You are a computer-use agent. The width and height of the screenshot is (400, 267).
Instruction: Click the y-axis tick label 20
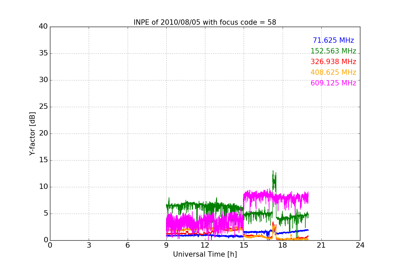[x=43, y=133]
